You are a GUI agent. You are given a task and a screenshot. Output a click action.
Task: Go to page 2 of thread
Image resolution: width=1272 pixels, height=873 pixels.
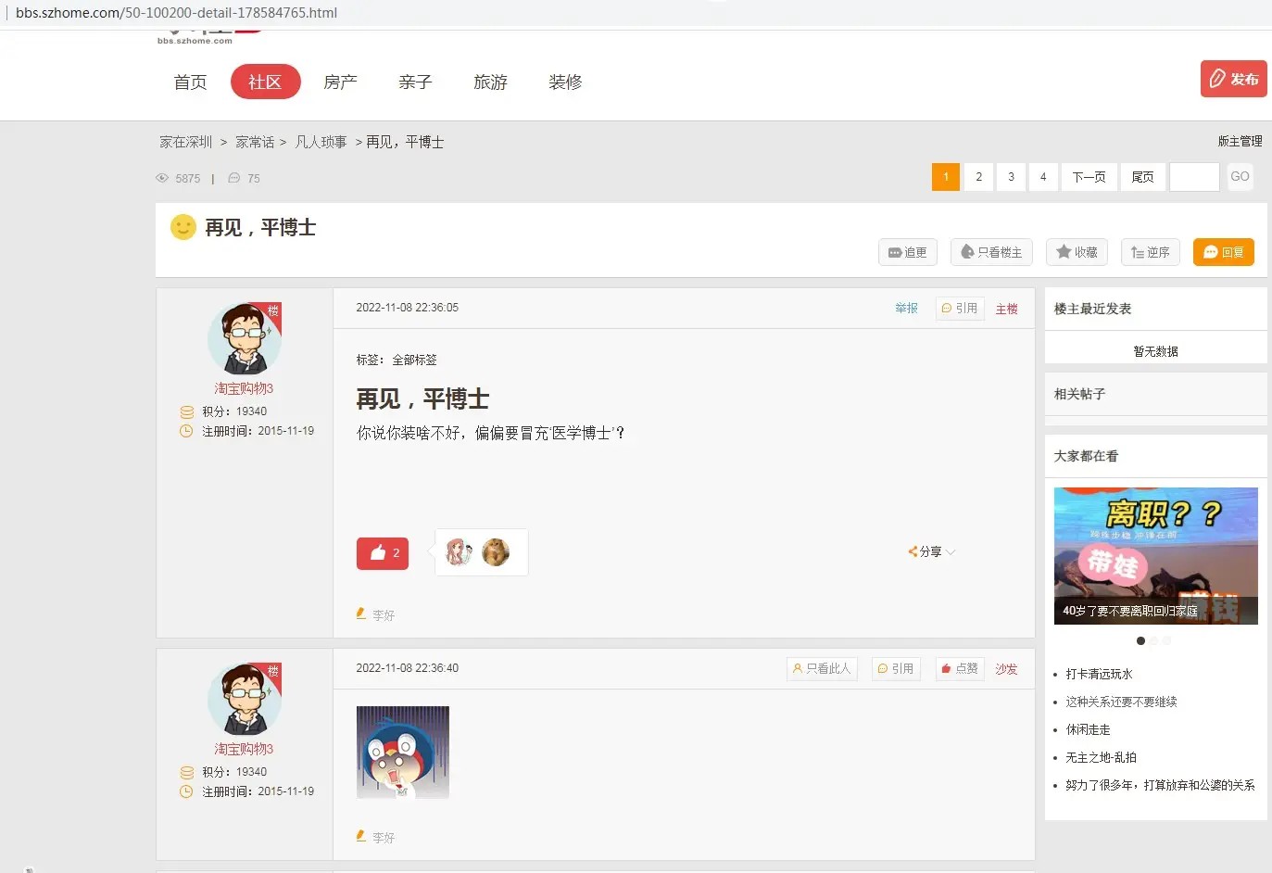[x=978, y=177]
